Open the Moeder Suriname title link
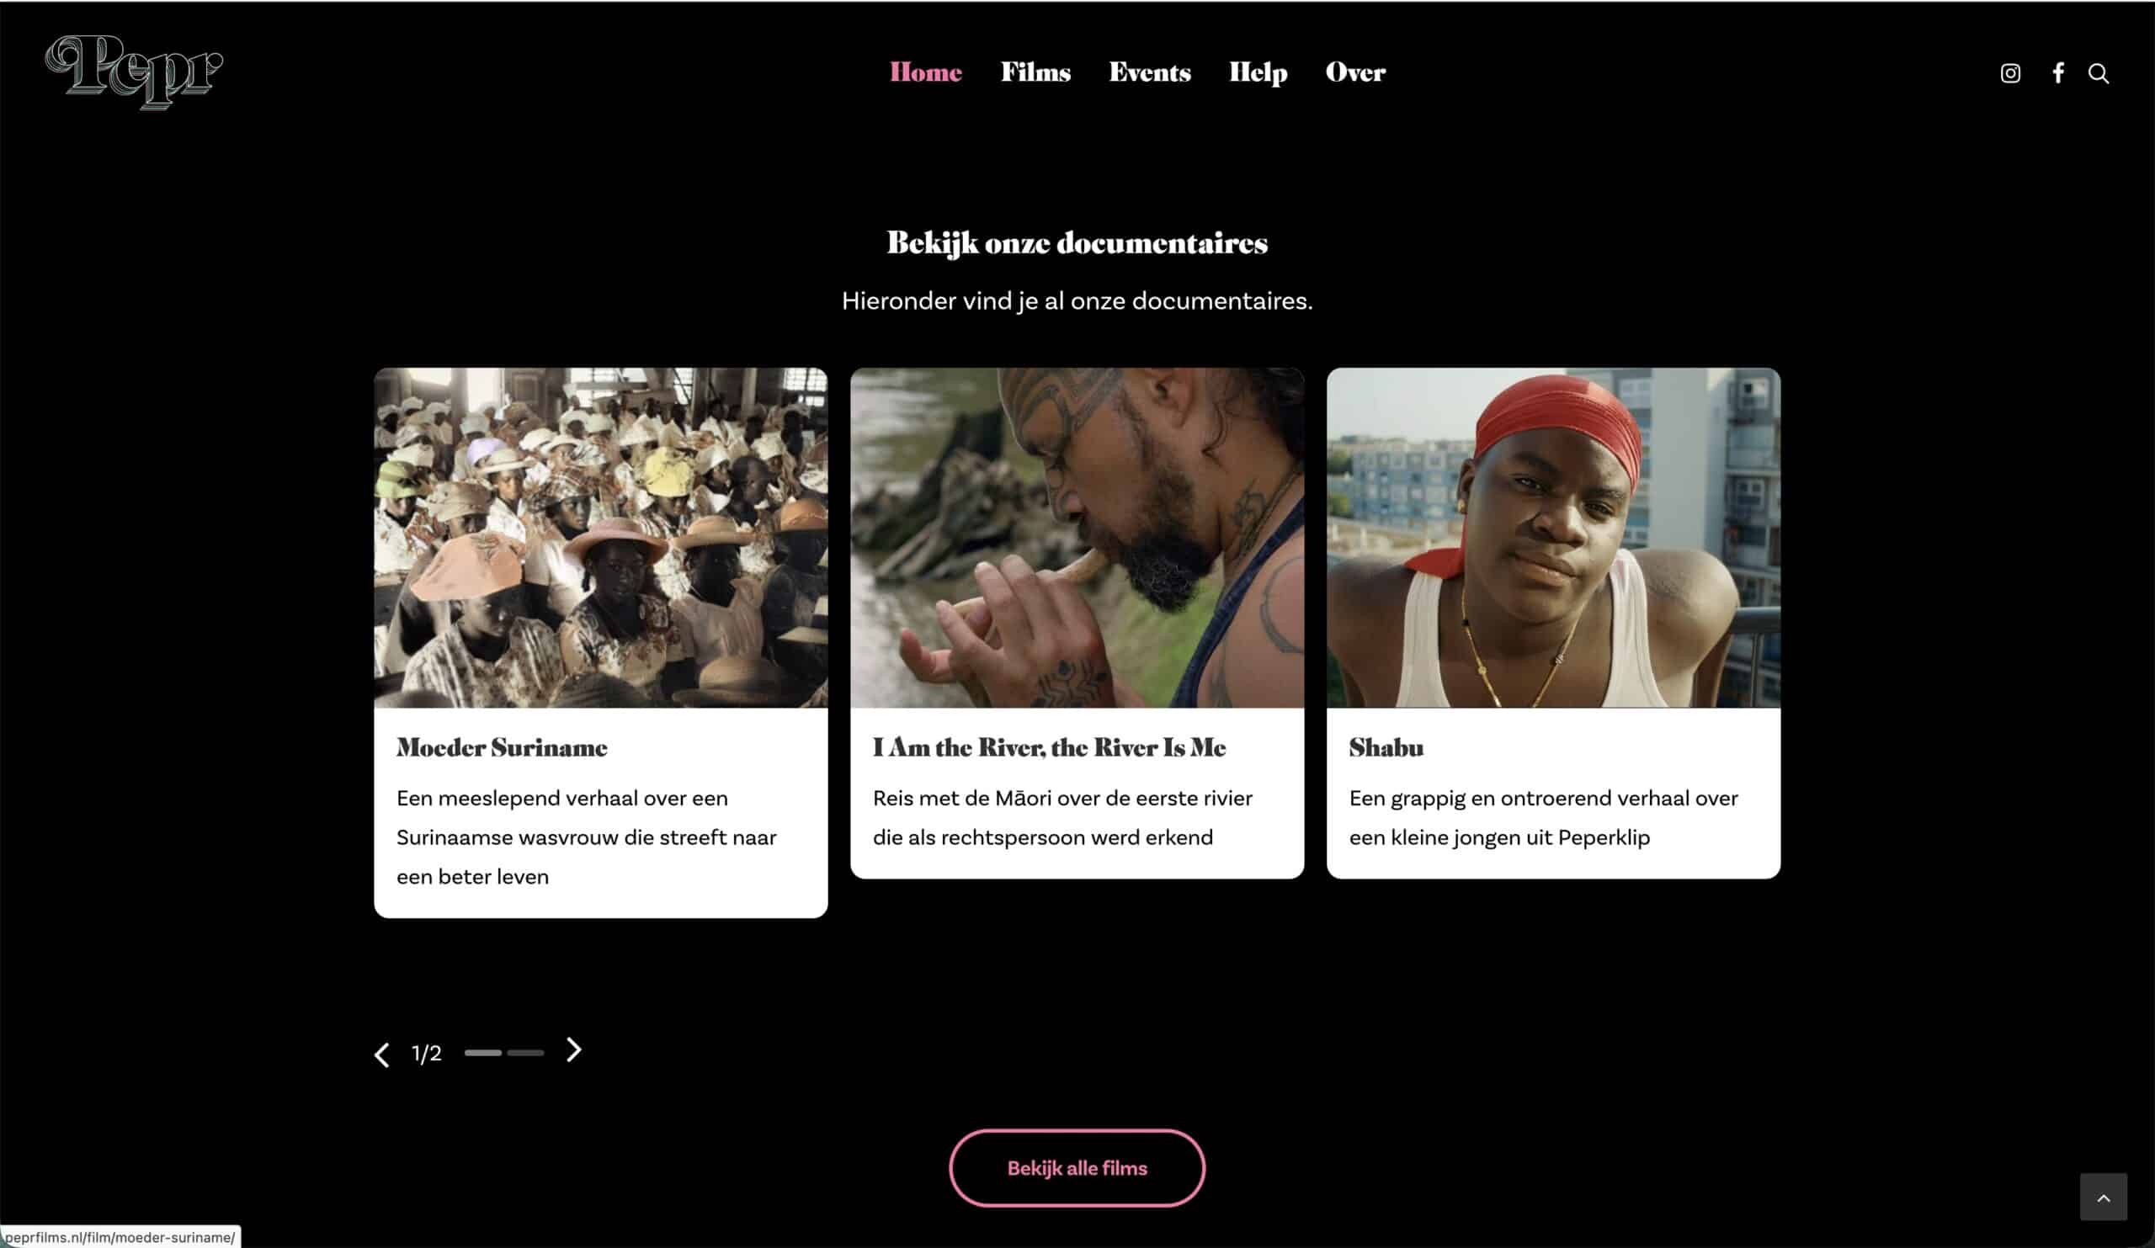 pyautogui.click(x=502, y=747)
